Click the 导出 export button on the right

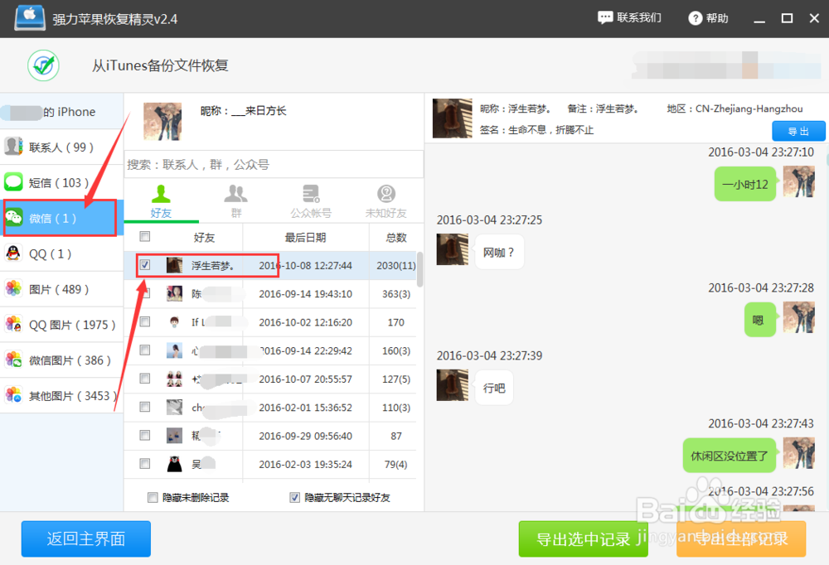pyautogui.click(x=799, y=130)
